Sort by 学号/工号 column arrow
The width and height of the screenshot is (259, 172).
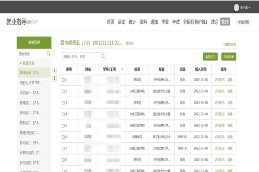pos(122,69)
